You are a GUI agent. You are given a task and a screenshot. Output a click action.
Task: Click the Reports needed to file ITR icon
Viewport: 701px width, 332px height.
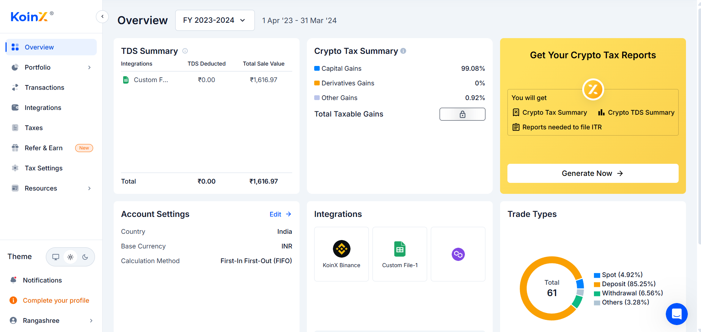pyautogui.click(x=516, y=127)
